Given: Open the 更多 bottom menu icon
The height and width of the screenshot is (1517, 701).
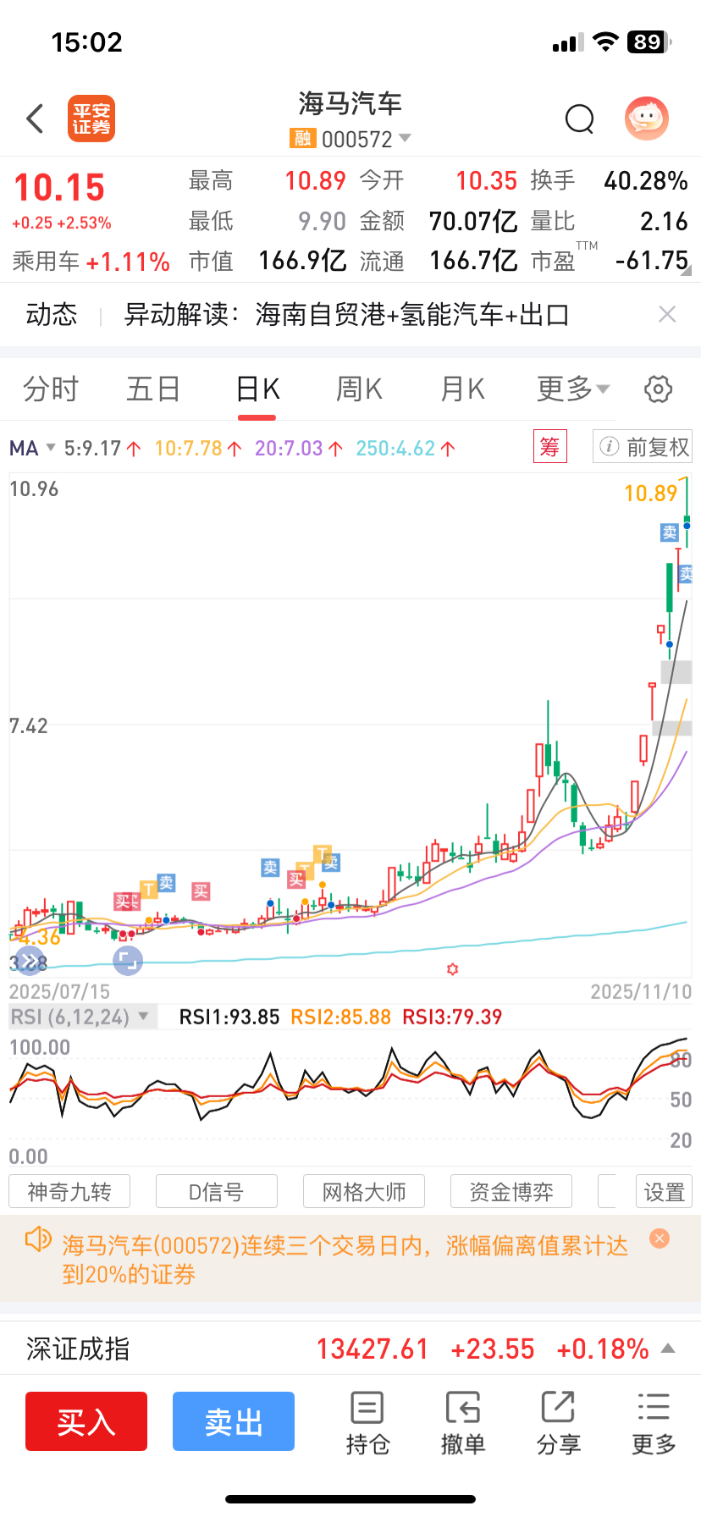Looking at the screenshot, I should point(654,1423).
